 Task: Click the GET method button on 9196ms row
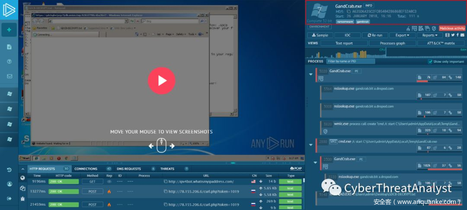pos(93,181)
